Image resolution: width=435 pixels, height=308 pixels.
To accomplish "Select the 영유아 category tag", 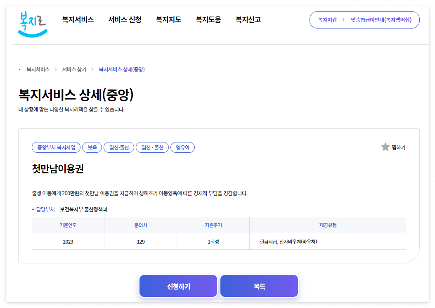I will 182,147.
